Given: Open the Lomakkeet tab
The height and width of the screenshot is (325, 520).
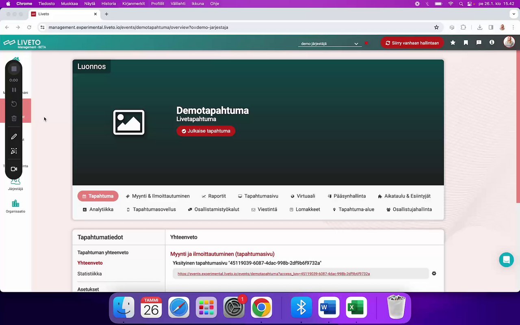Looking at the screenshot, I should coord(305,209).
